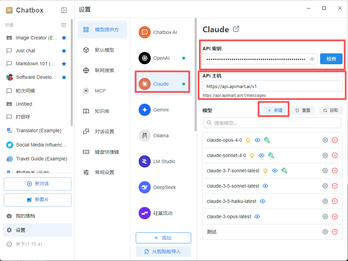
Task: Toggle star on Markdown 101 conversation
Action: 64,64
